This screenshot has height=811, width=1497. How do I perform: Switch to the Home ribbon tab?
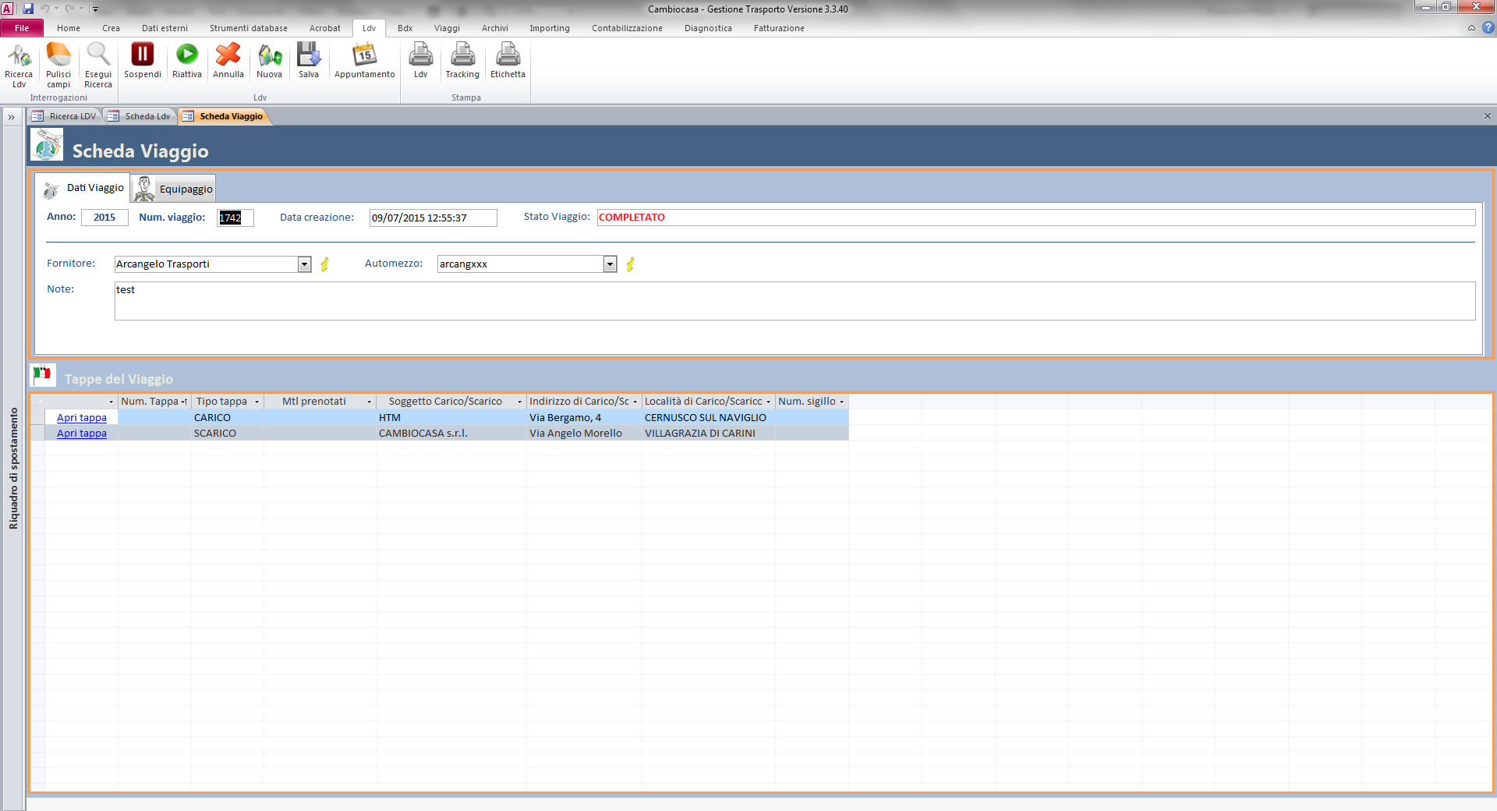click(x=69, y=28)
